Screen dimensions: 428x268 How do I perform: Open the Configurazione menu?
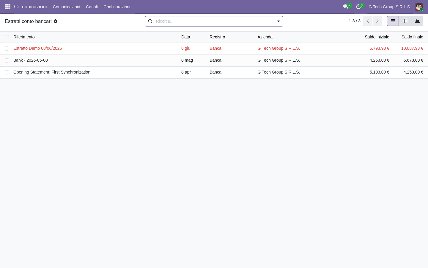(x=117, y=7)
